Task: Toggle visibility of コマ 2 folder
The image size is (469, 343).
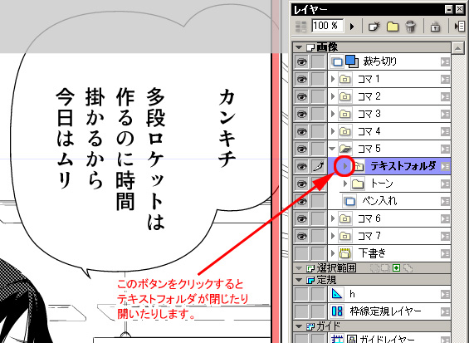Action: [x=302, y=96]
